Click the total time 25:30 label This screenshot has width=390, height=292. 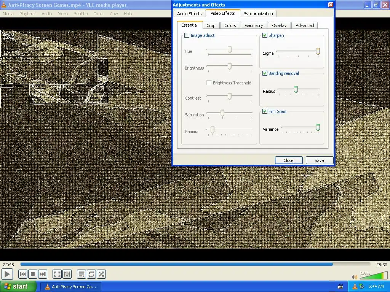click(x=382, y=265)
